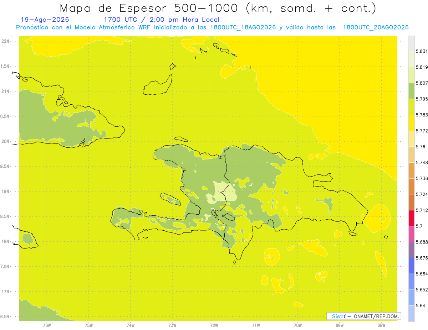Click the '5.819' color scale value

click(422, 67)
